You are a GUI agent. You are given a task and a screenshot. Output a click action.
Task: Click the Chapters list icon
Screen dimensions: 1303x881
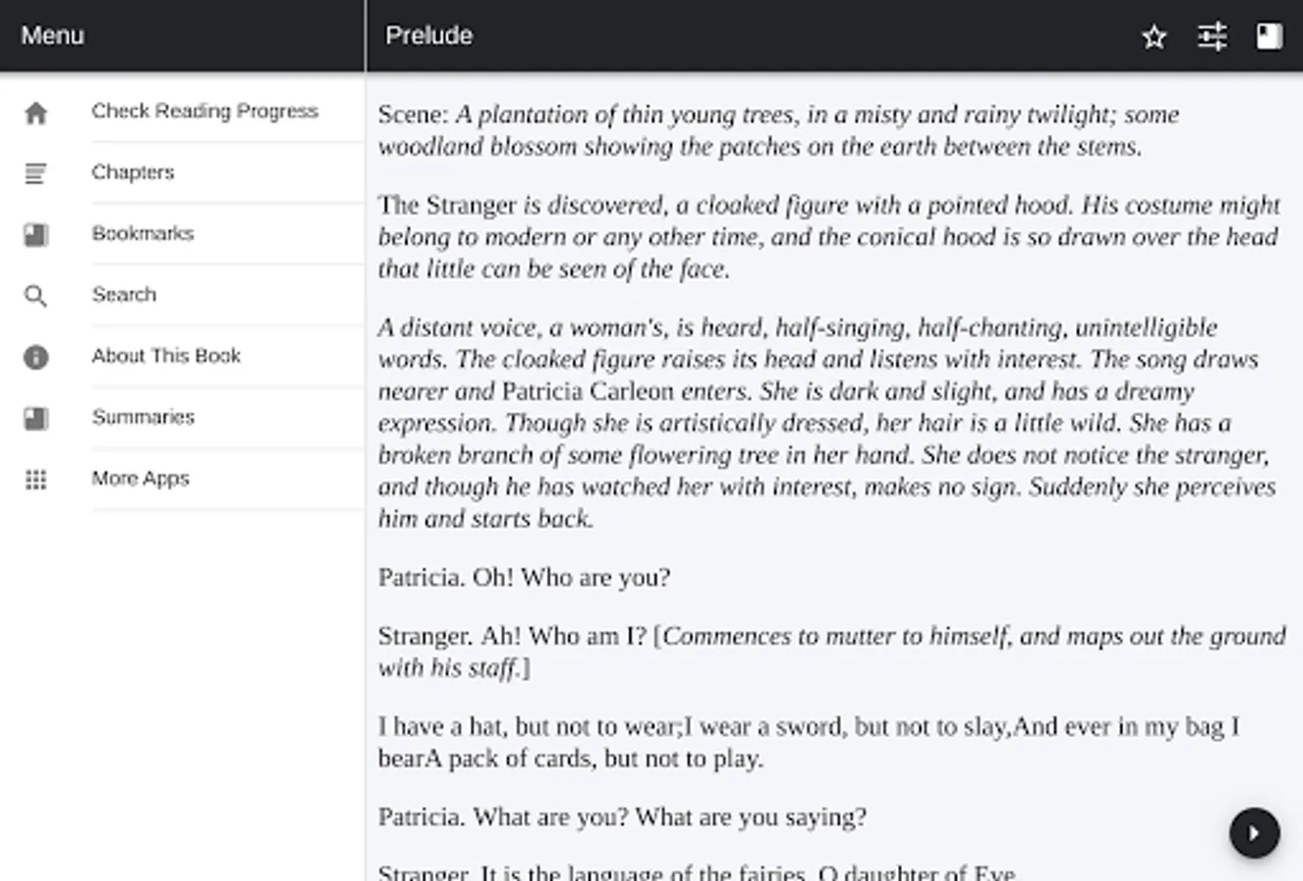pyautogui.click(x=36, y=174)
